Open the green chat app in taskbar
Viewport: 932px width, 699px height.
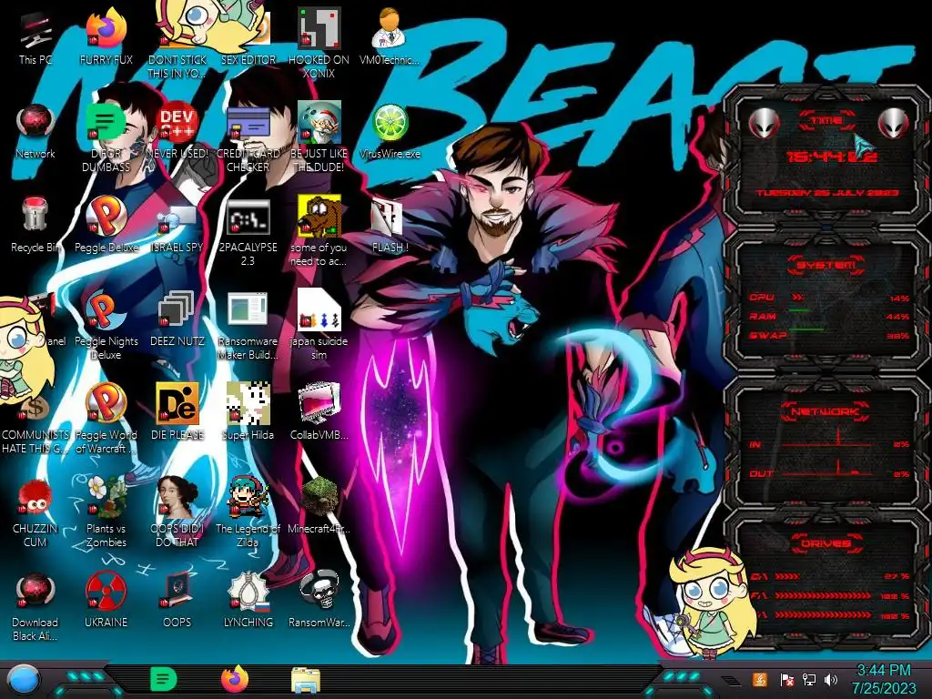pos(163,679)
